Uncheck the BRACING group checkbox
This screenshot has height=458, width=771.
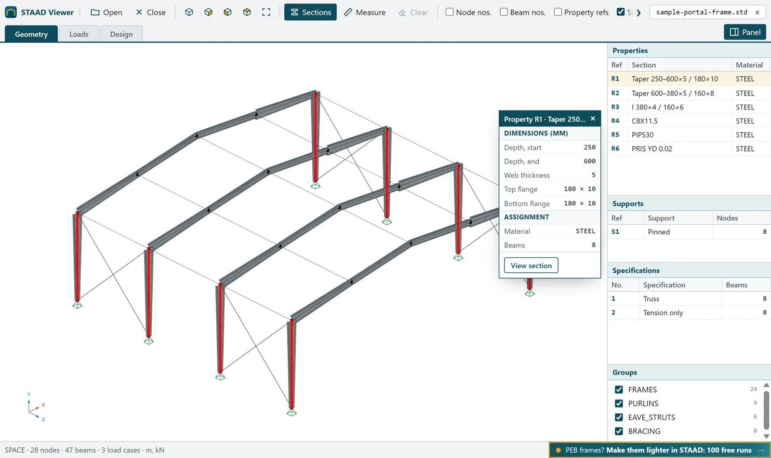tap(619, 431)
